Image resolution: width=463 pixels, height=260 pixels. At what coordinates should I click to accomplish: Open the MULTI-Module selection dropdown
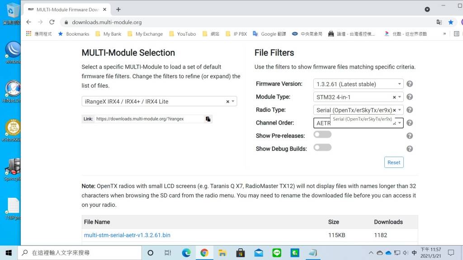159,102
